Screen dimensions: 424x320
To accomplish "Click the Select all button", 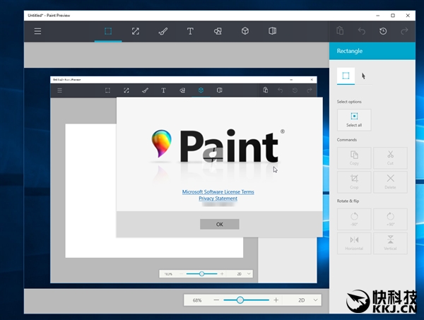I will [354, 119].
